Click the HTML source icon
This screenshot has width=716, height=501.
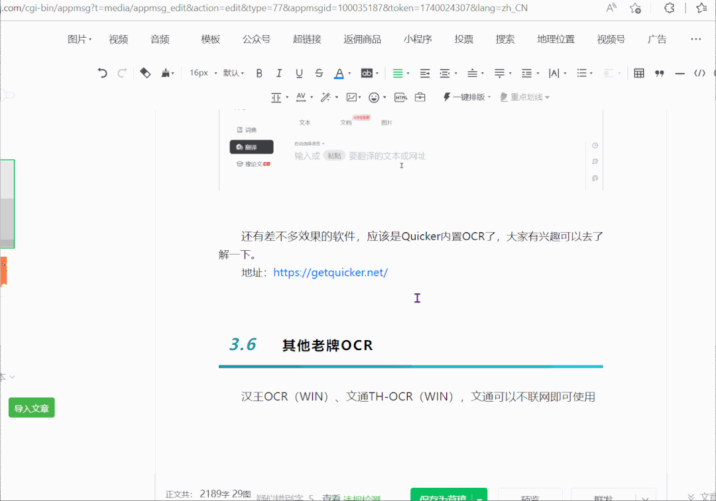[x=400, y=97]
